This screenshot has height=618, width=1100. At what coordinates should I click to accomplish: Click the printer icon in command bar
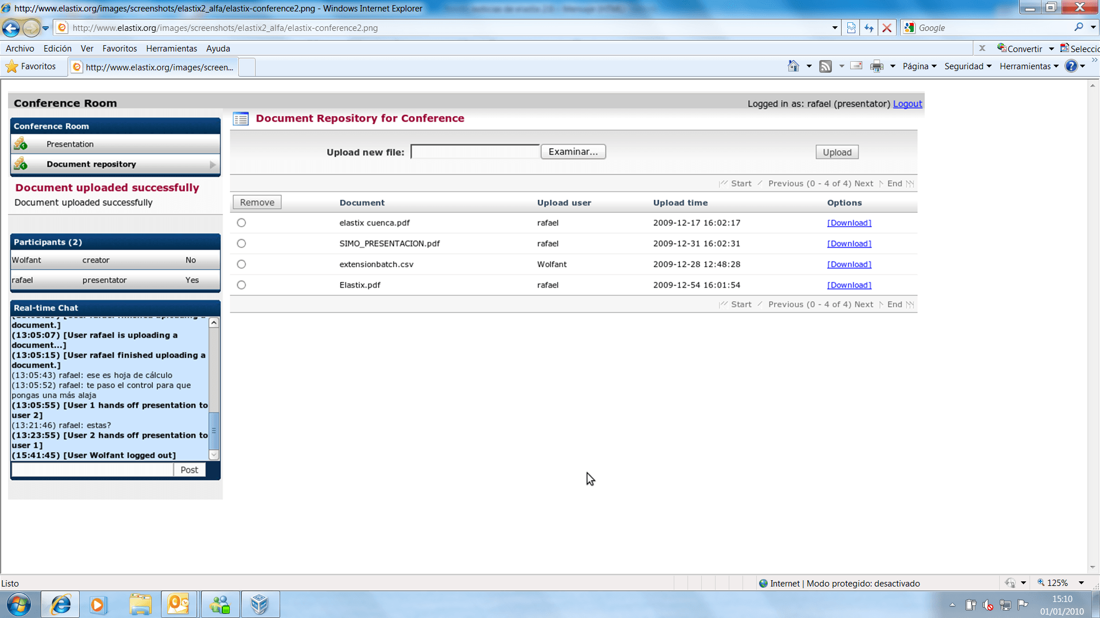877,66
